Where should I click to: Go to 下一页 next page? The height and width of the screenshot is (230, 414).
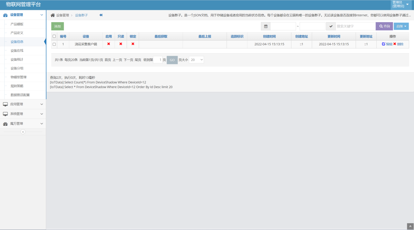point(128,60)
